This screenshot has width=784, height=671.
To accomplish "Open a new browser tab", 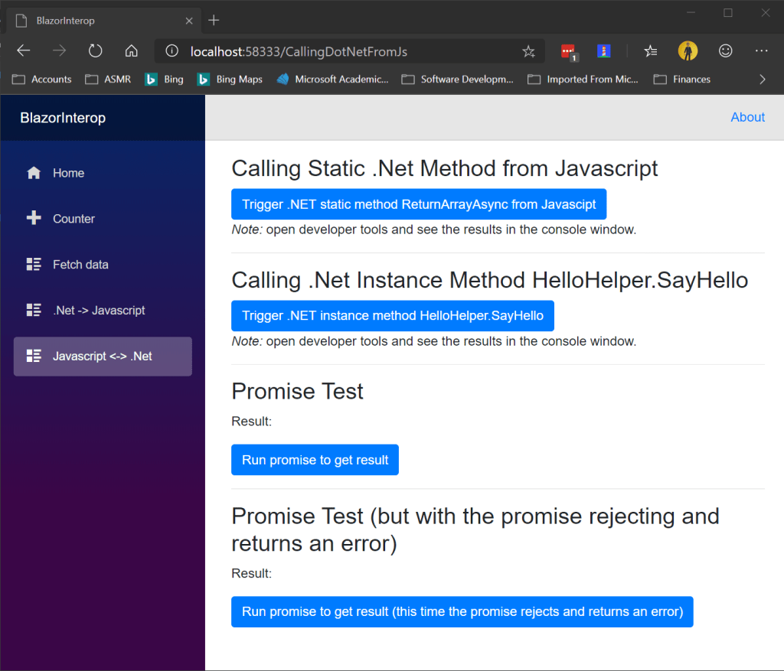I will [214, 21].
